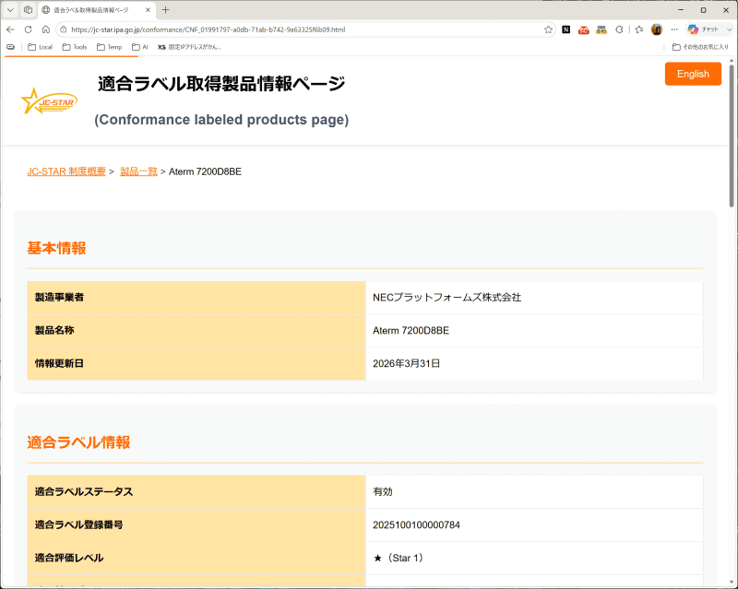The height and width of the screenshot is (589, 738).
Task: Select the 適合ラベル取得製品情報ページ tab
Action: [x=90, y=10]
